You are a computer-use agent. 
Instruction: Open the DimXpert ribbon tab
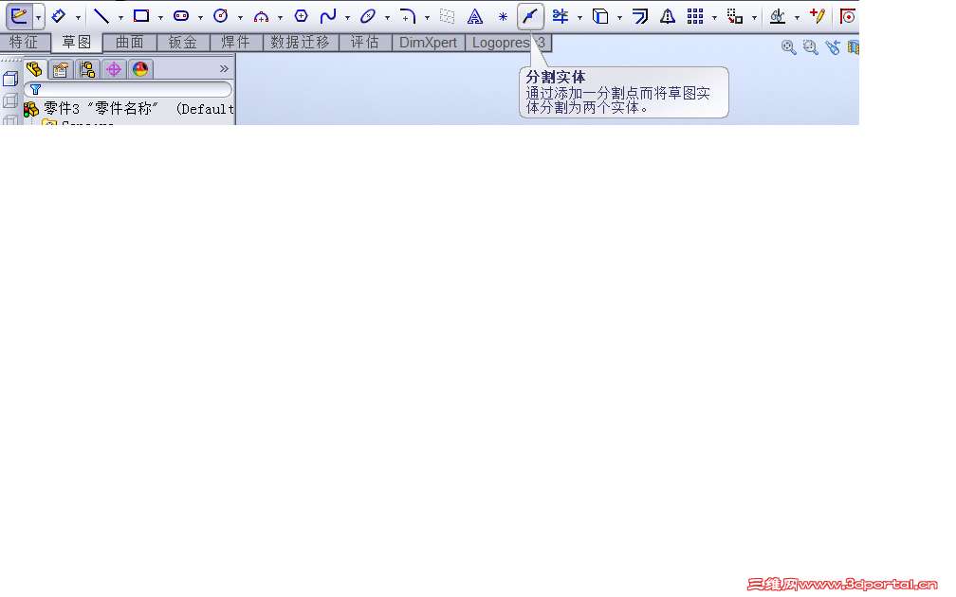(x=428, y=42)
